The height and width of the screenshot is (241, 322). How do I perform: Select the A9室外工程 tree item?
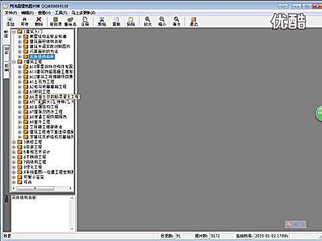coord(40,122)
